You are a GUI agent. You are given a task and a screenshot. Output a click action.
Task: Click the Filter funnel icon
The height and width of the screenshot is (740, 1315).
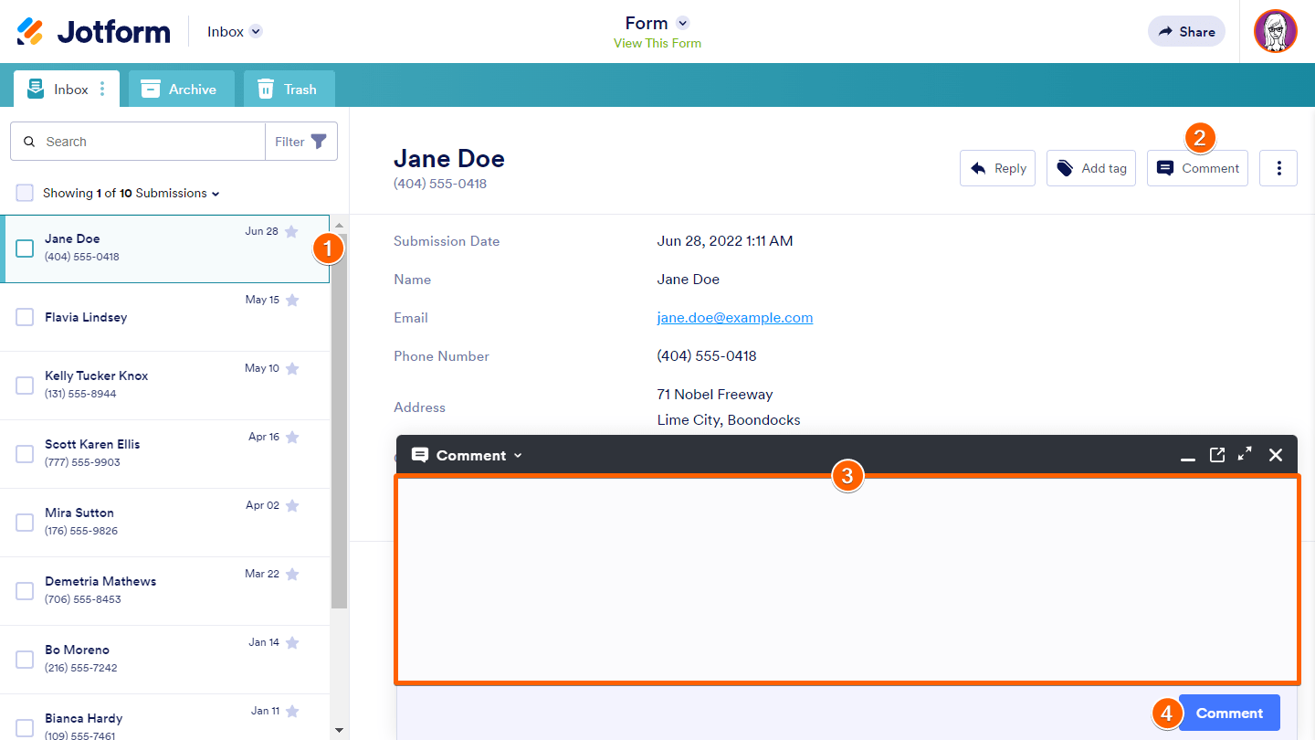click(319, 142)
